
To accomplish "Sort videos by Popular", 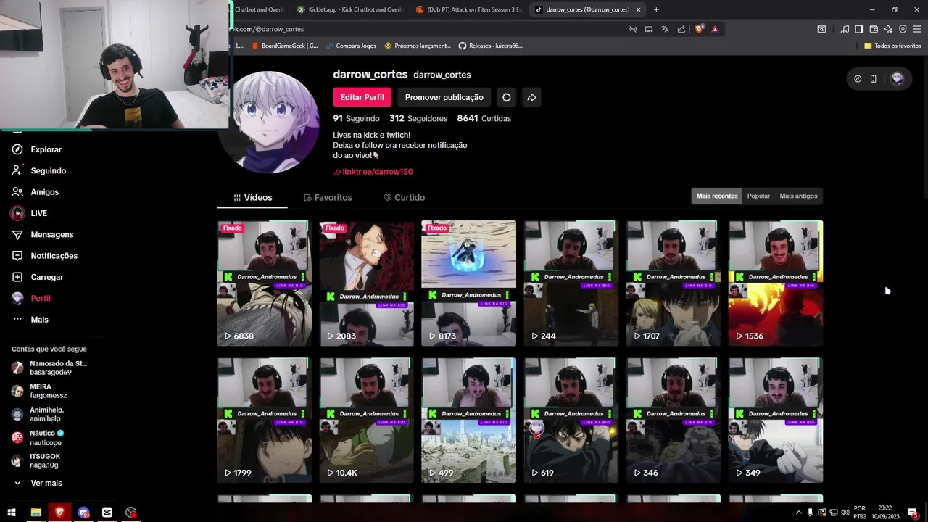I will click(x=758, y=196).
